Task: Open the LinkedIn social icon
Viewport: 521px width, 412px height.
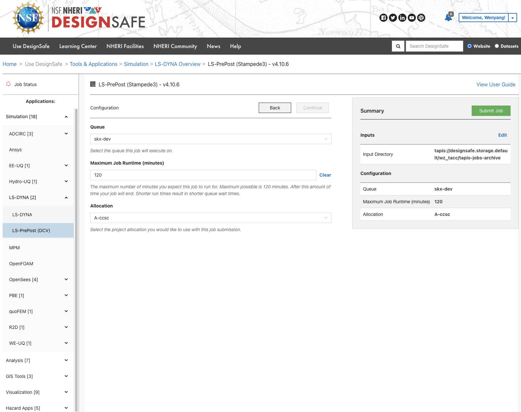Action: tap(402, 18)
